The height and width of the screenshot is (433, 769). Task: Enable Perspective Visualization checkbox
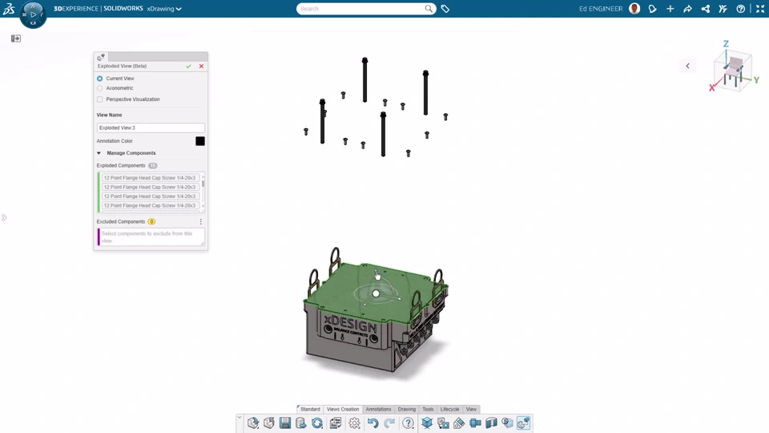tap(99, 99)
